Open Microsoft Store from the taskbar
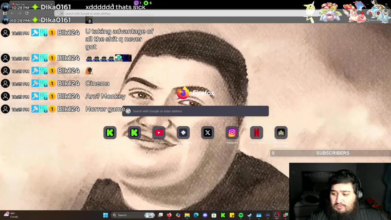 pos(214,215)
